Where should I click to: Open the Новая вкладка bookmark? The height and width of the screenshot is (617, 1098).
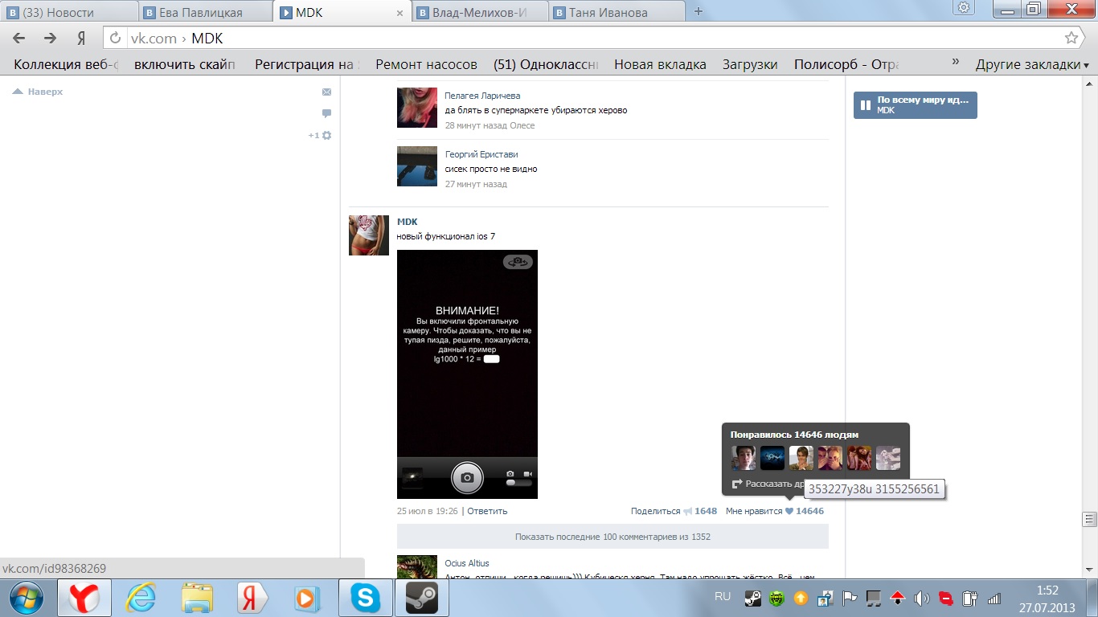[660, 64]
